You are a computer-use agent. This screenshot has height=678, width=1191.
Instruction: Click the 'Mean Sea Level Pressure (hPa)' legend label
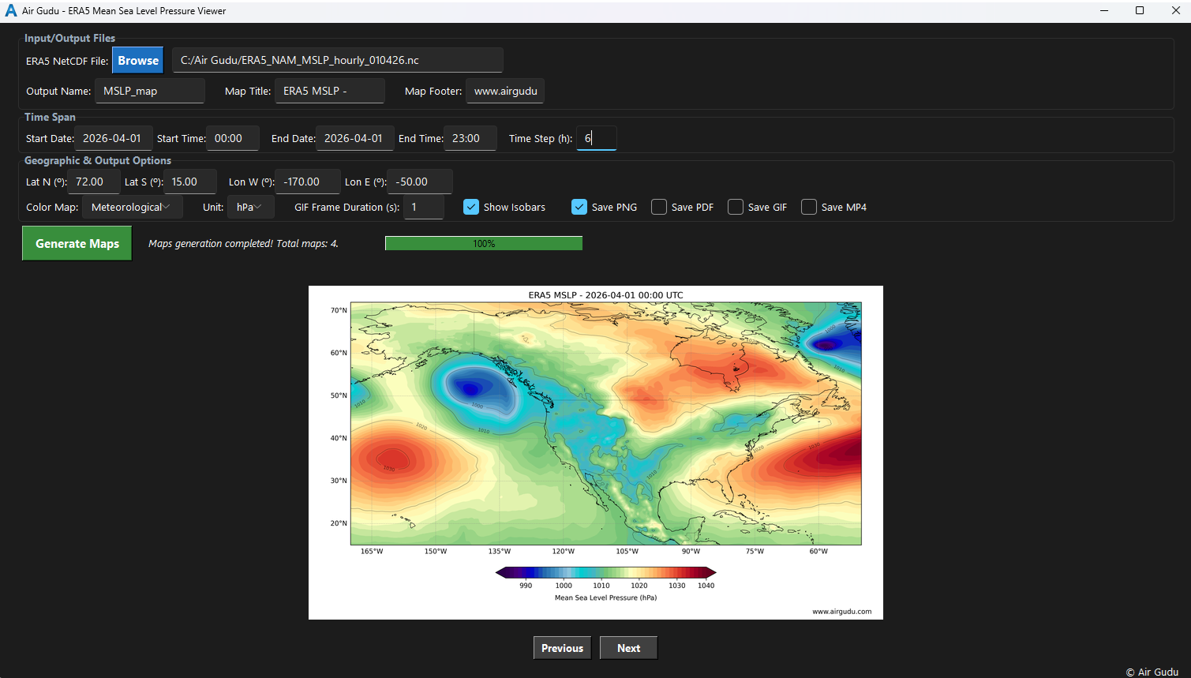pos(605,597)
